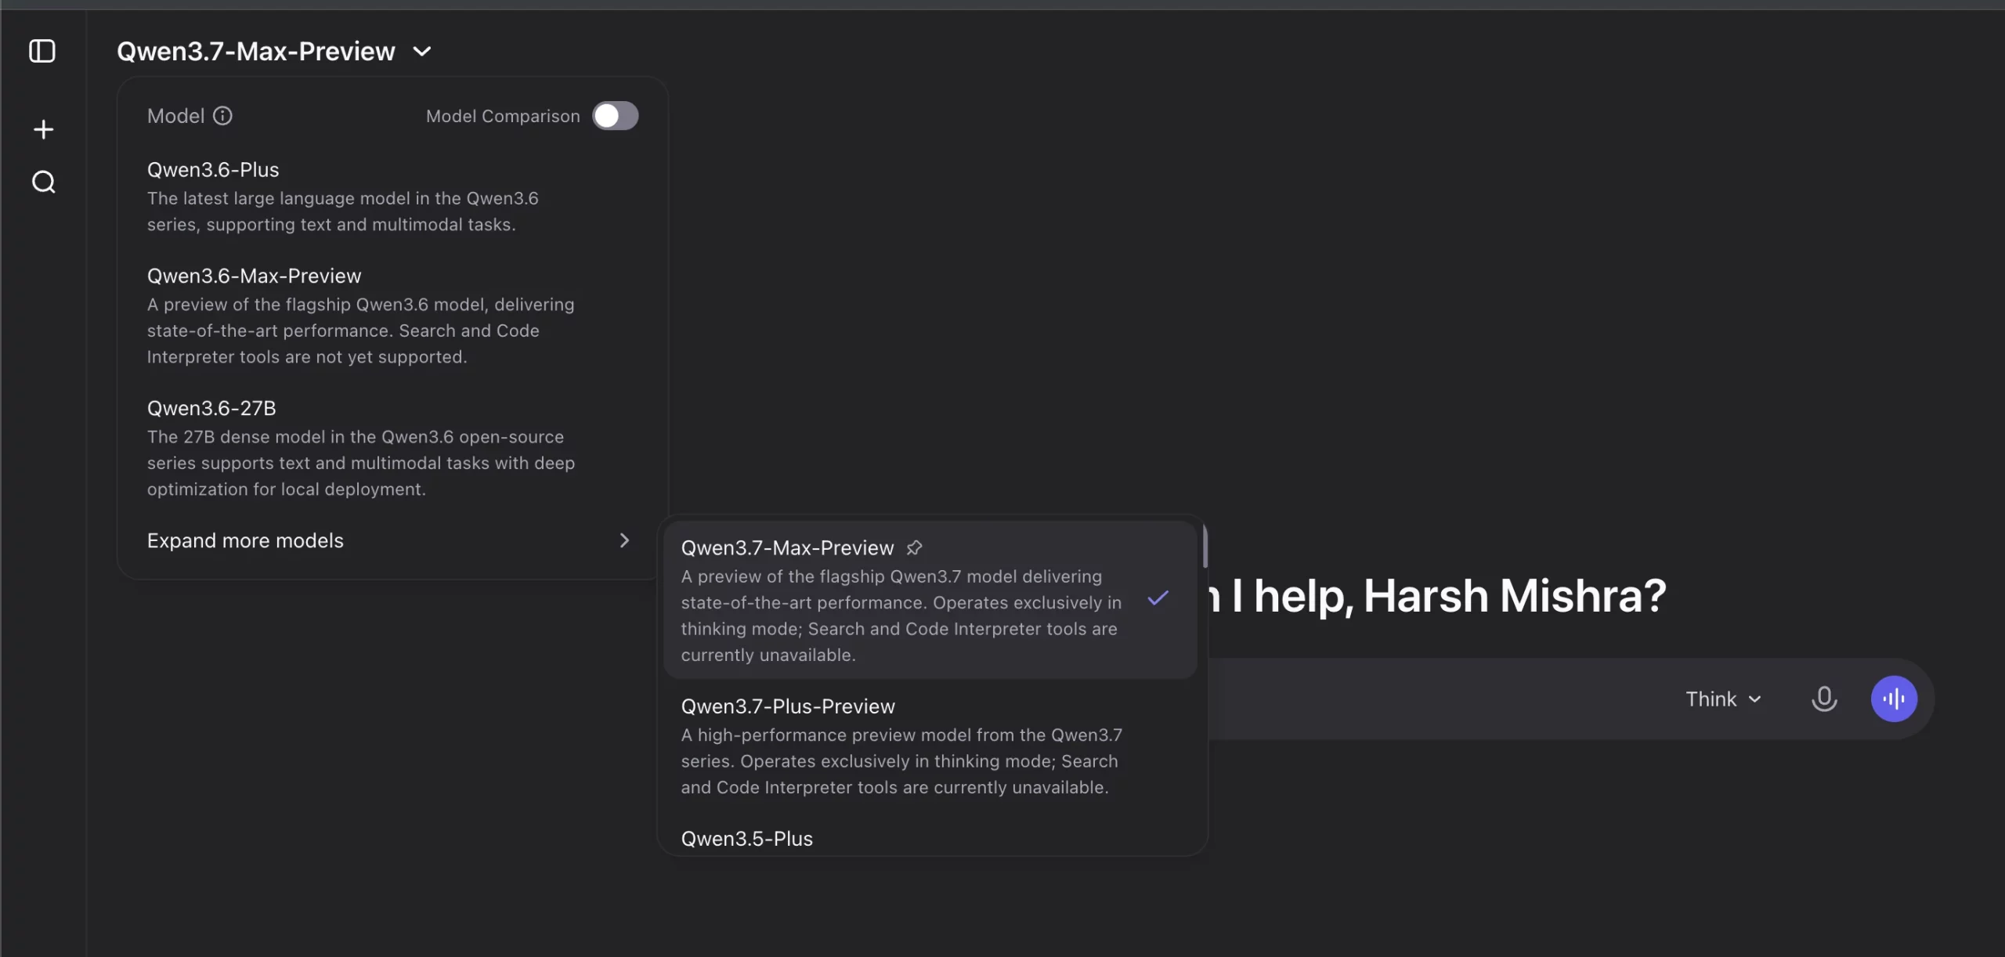The width and height of the screenshot is (2005, 957).
Task: Toggle the sidebar panel icon
Action: (42, 52)
